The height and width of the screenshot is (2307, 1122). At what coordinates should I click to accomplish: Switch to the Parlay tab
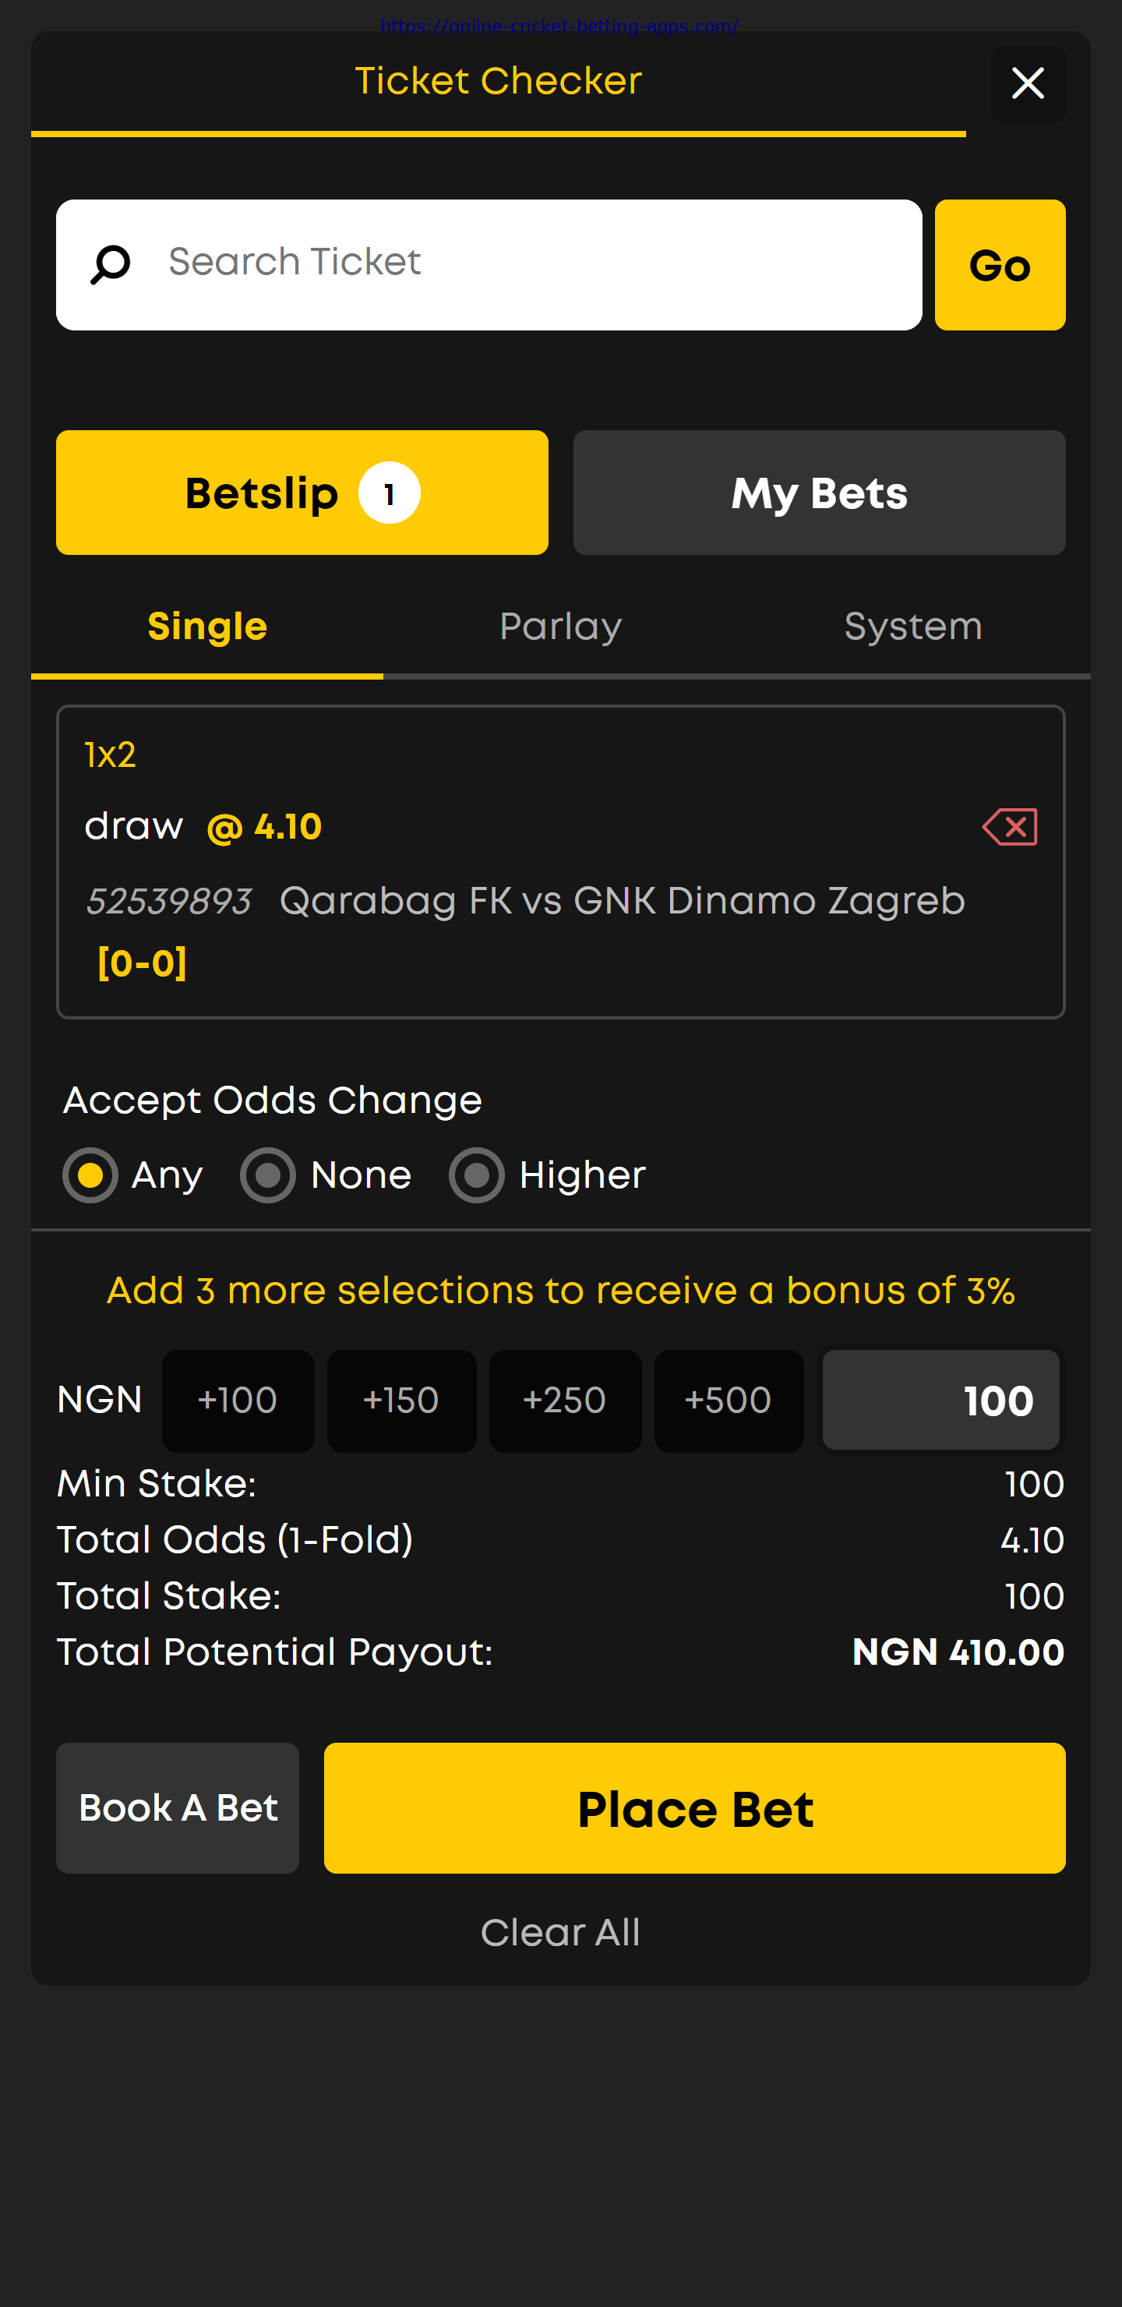click(x=560, y=627)
